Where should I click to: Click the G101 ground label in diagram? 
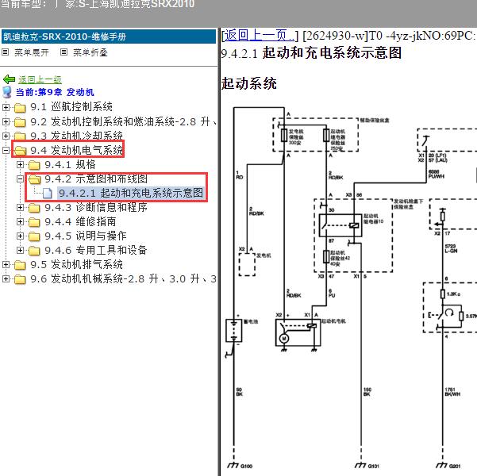pos(374,466)
